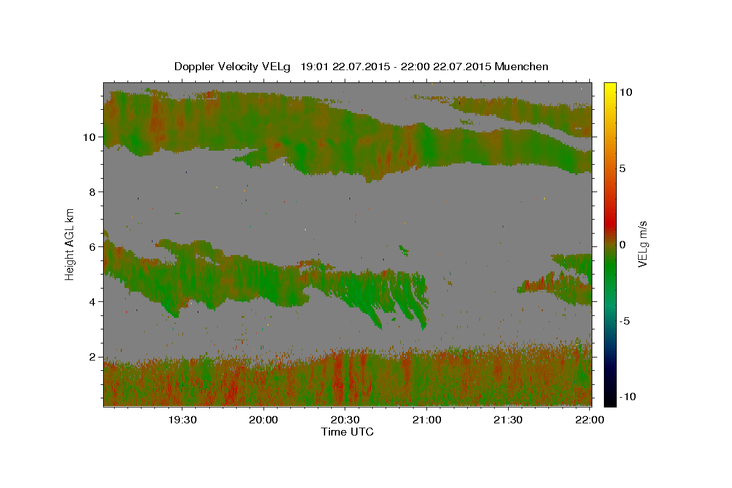Click the height axis tick label 10
The image size is (732, 488).
pyautogui.click(x=91, y=137)
